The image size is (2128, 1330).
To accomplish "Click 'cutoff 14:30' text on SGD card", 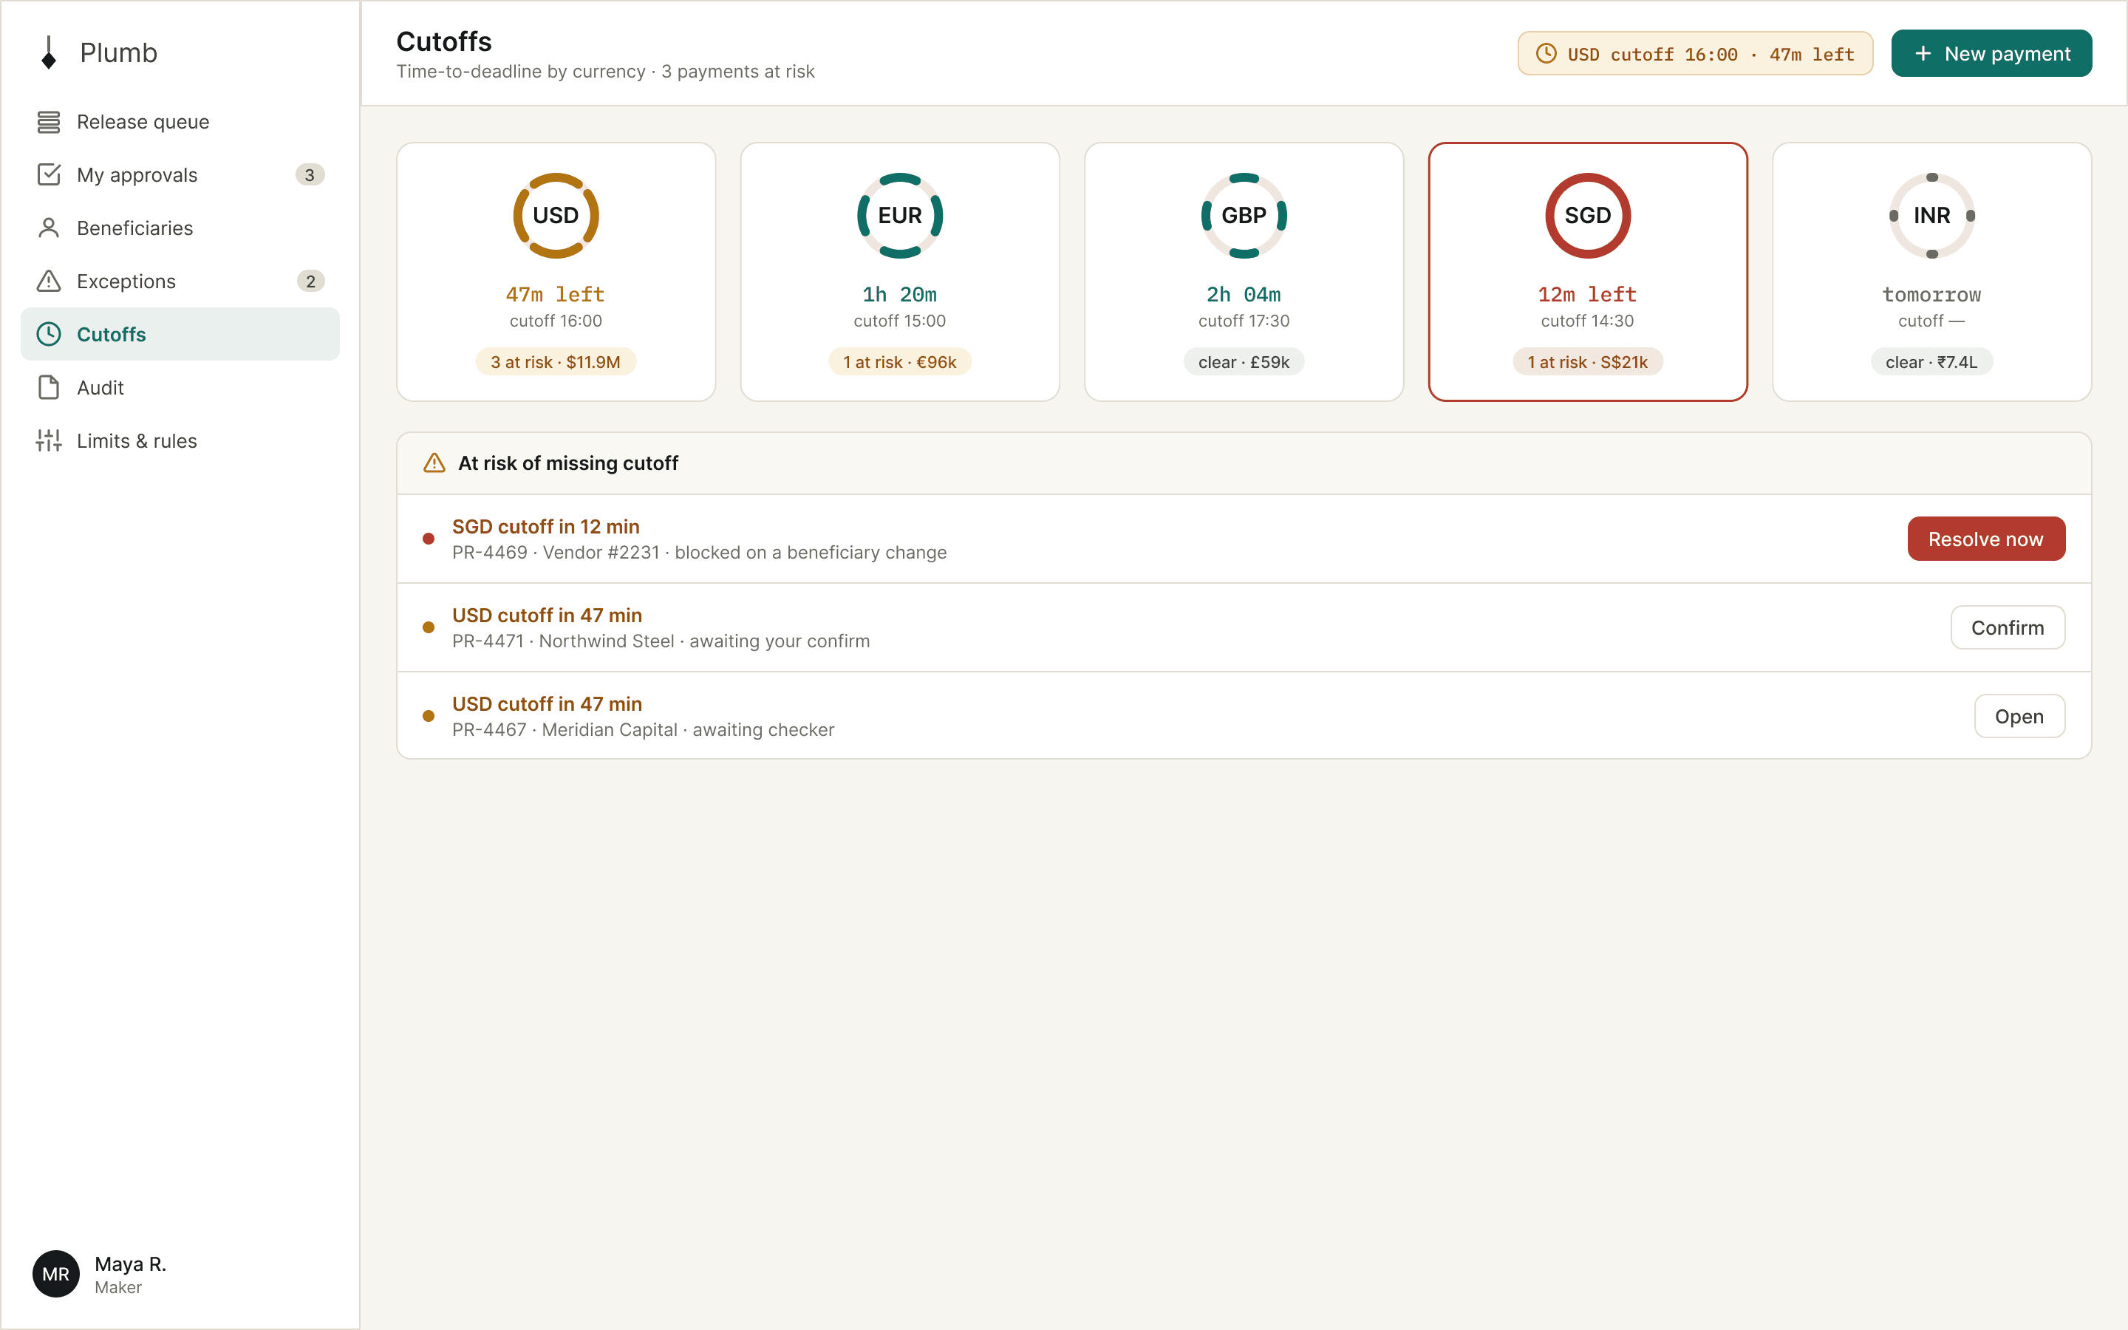I will [x=1588, y=321].
